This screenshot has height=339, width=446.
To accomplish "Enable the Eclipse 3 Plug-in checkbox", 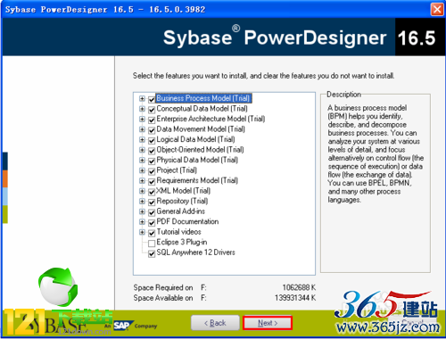I will click(152, 244).
